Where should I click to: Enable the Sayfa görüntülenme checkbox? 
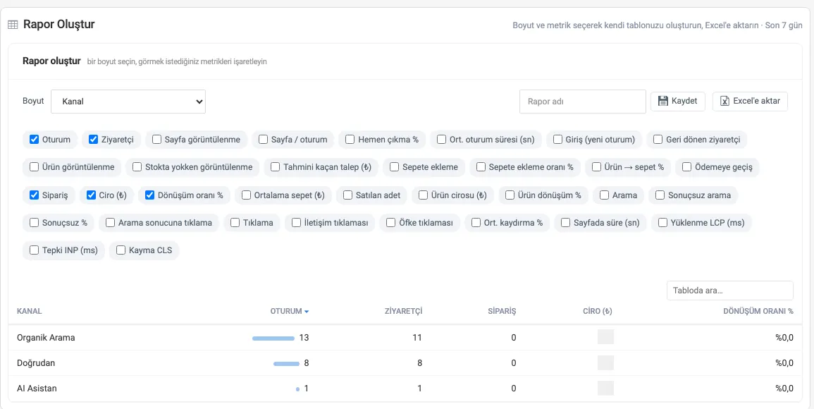coord(156,140)
